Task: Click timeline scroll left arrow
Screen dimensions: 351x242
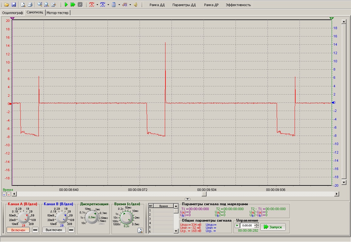Action: click(x=14, y=194)
